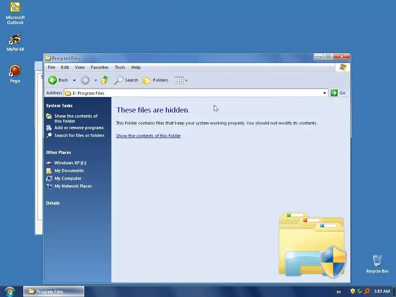Screen dimensions: 396x297
Task: Select the MyPal 68 desktop shortcut
Action: (x=15, y=42)
